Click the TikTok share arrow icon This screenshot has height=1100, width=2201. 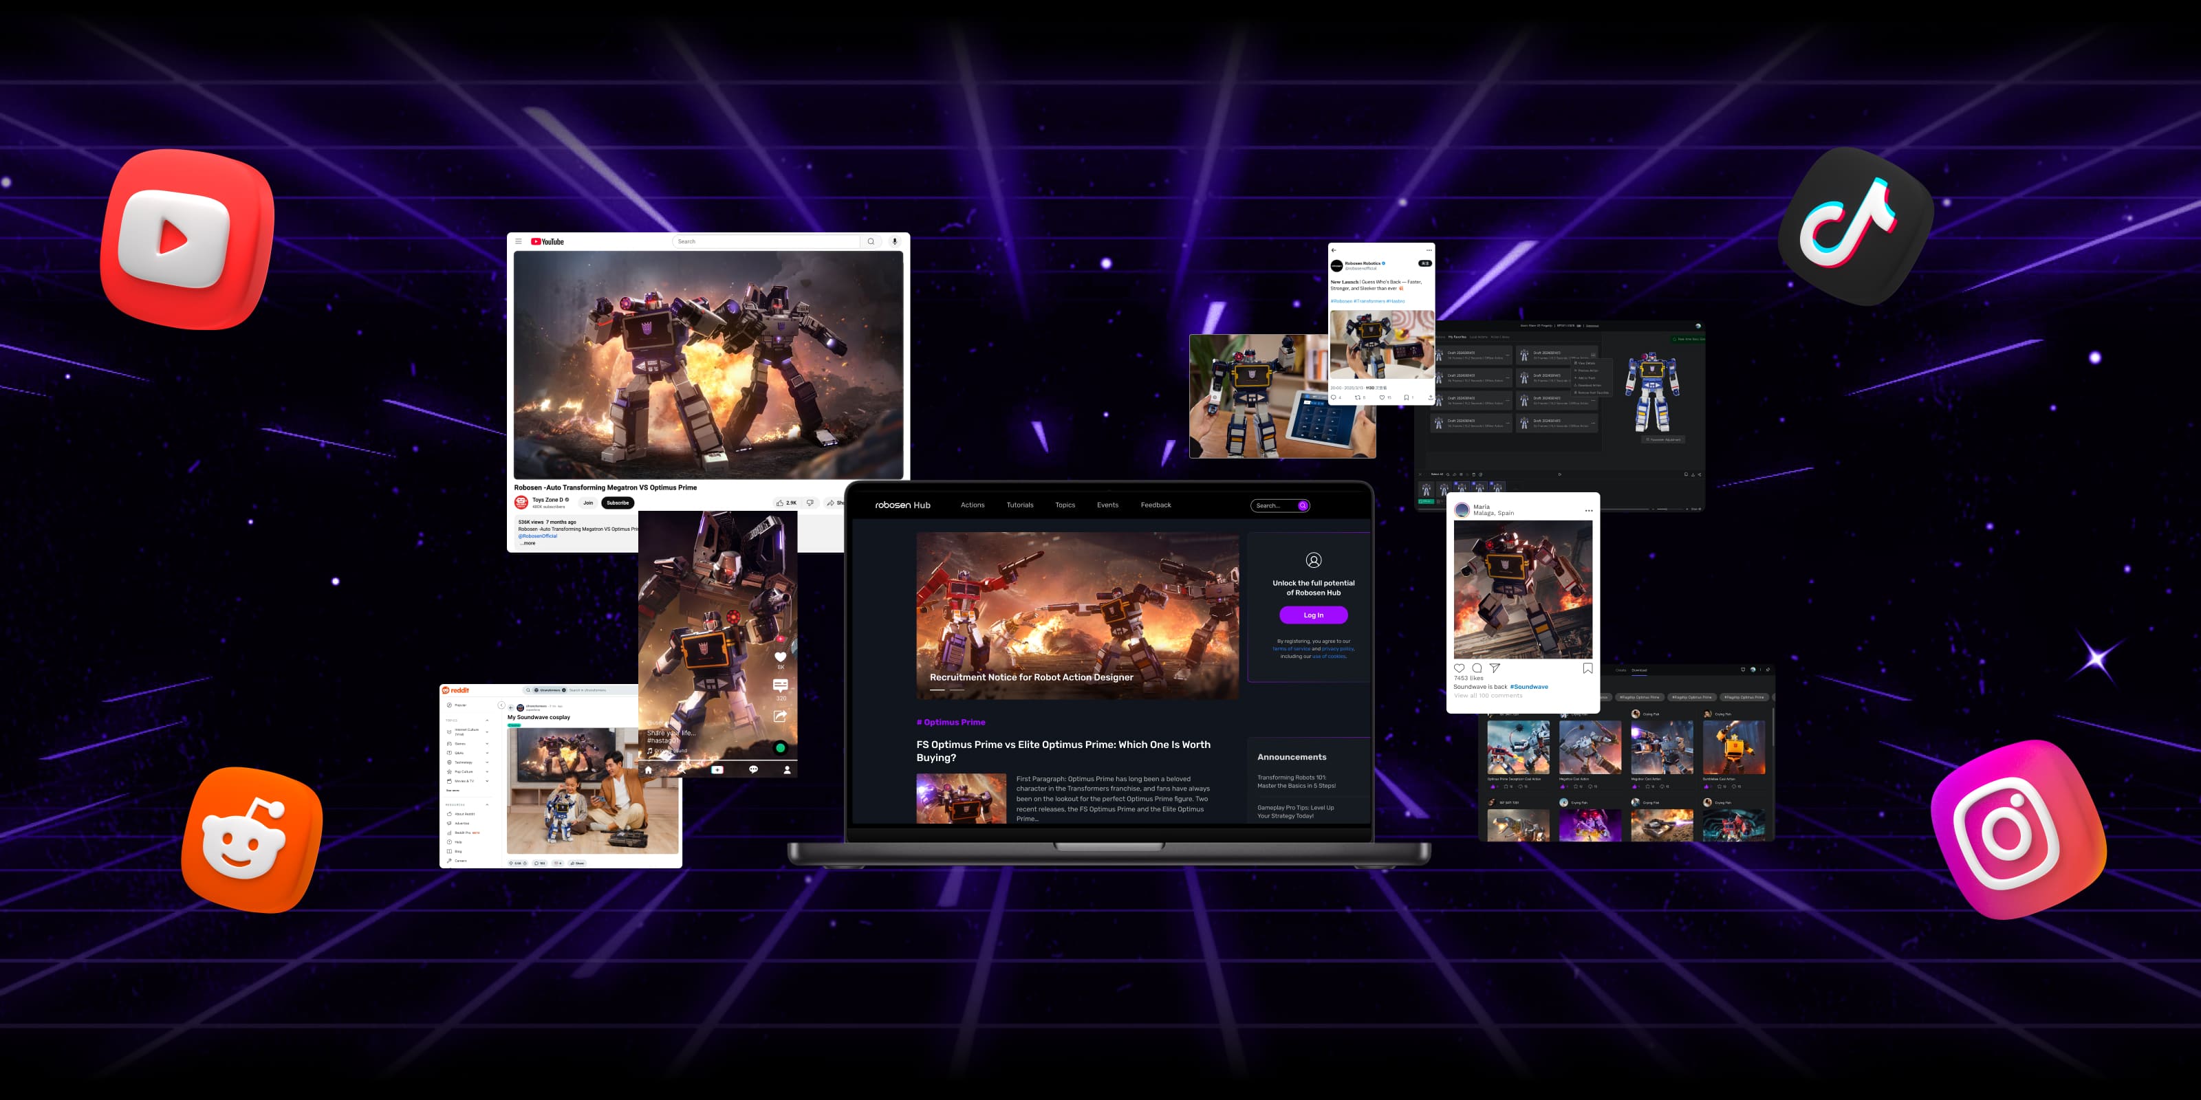coord(780,716)
